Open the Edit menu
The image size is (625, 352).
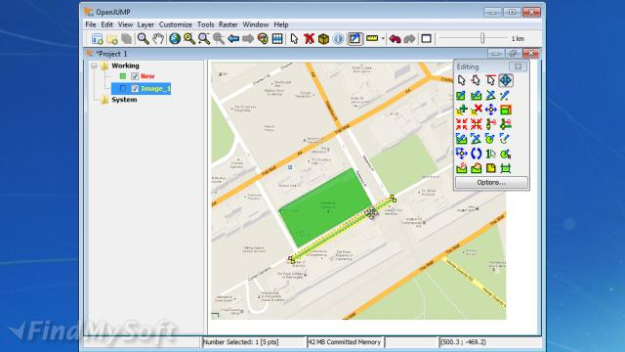point(106,24)
